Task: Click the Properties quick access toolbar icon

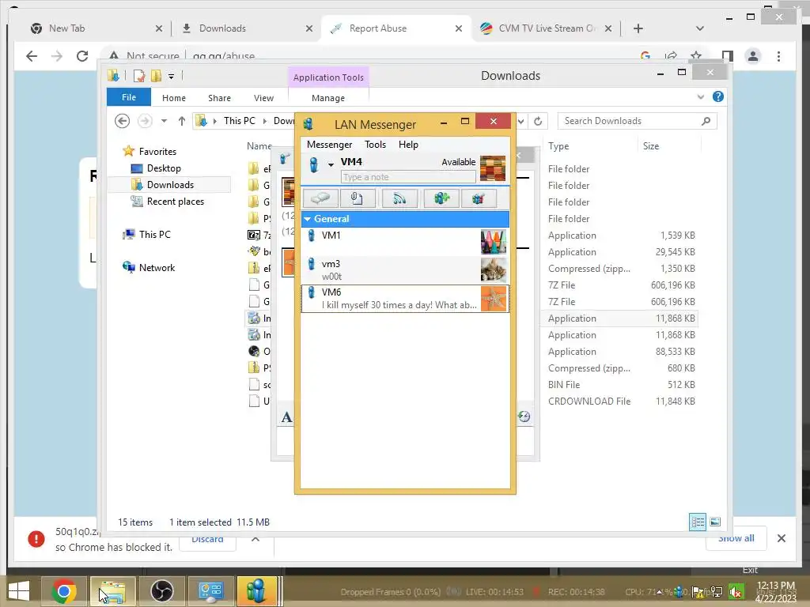Action: (139, 76)
